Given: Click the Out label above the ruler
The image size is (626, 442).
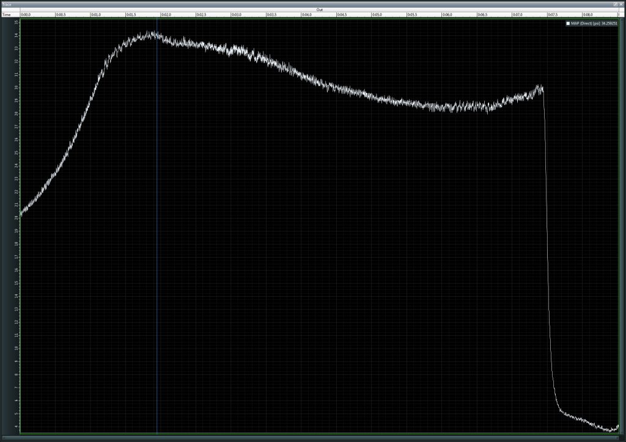Looking at the screenshot, I should (x=319, y=10).
